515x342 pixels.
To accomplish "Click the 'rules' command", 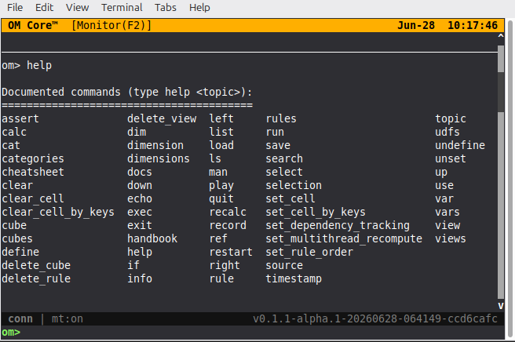I will tap(281, 118).
